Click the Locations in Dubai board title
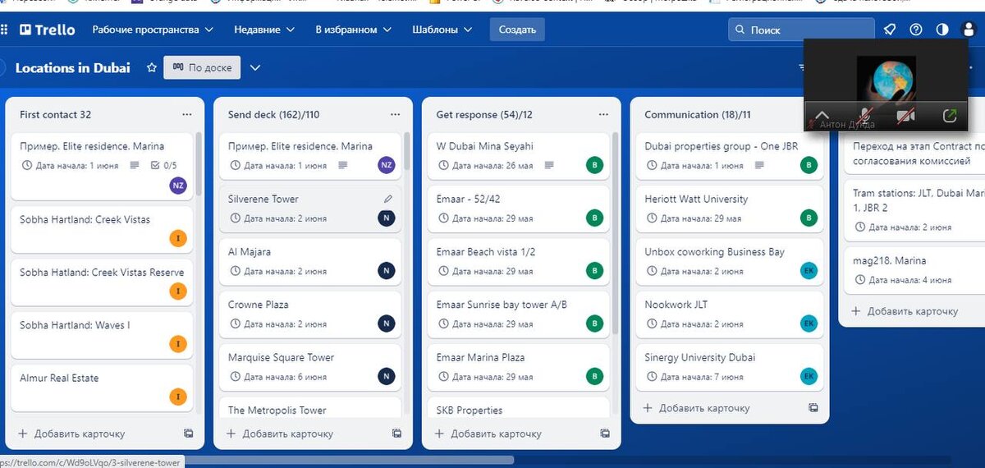This screenshot has width=985, height=468. click(x=73, y=68)
